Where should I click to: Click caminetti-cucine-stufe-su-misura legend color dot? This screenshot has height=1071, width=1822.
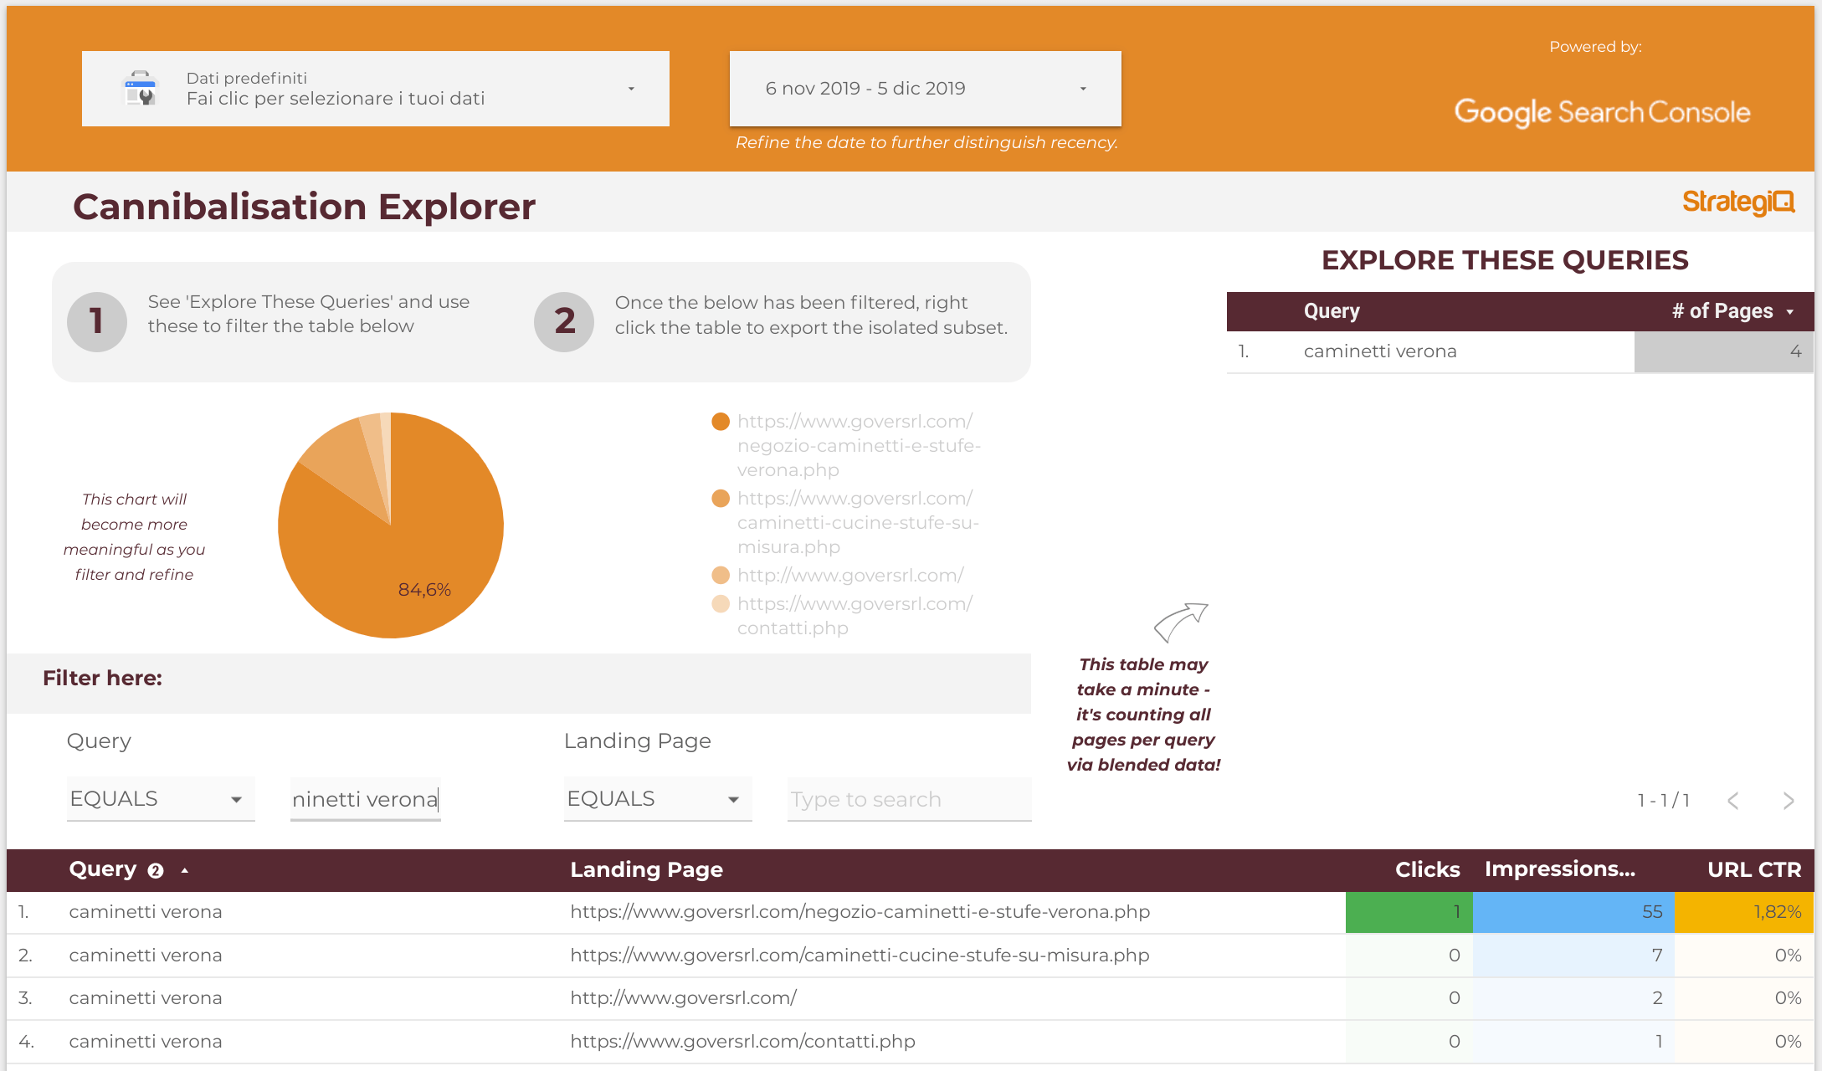pos(721,499)
